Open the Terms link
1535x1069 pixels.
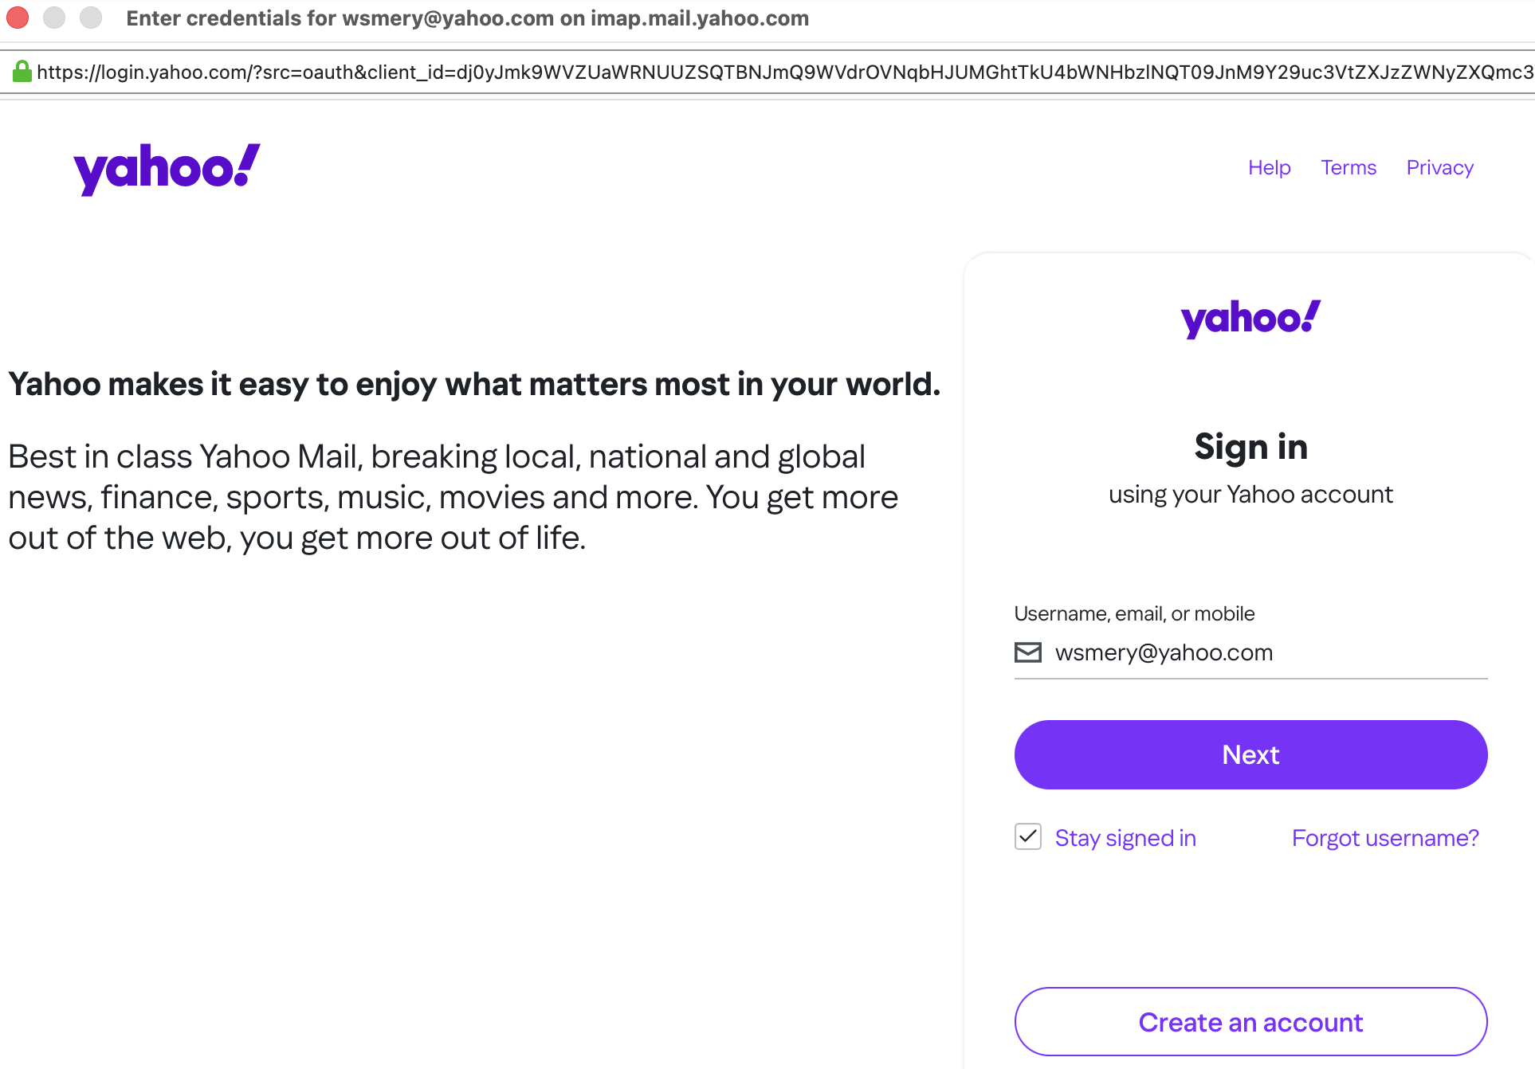tap(1349, 167)
